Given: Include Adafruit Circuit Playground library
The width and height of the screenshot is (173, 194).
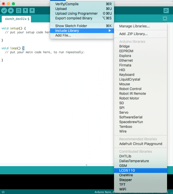Looking at the screenshot, I should tap(141, 144).
